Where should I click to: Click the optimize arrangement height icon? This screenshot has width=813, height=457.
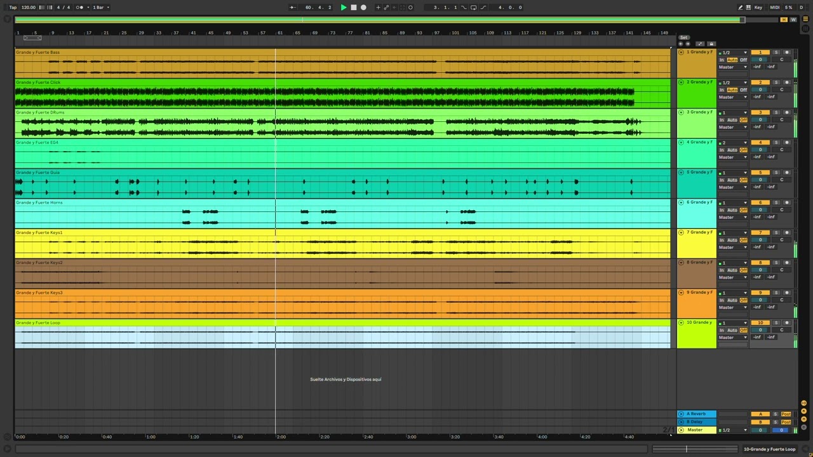700,44
